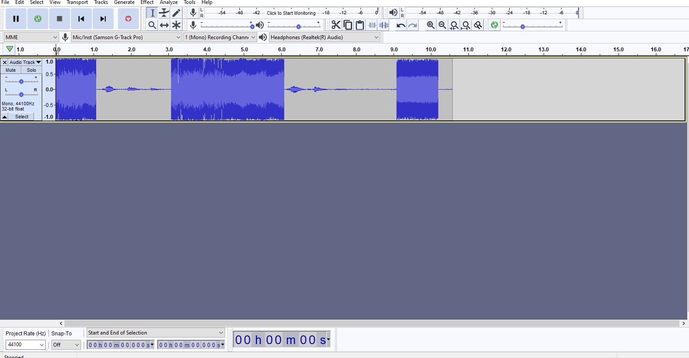Image resolution: width=689 pixels, height=358 pixels.
Task: Open the Tracks menu
Action: (101, 3)
